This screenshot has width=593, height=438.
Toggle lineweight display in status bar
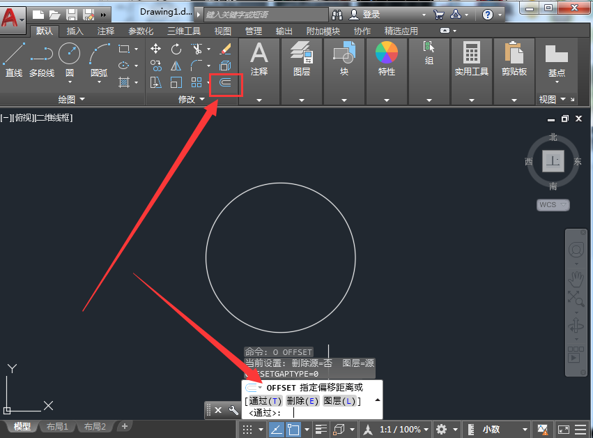pos(321,430)
